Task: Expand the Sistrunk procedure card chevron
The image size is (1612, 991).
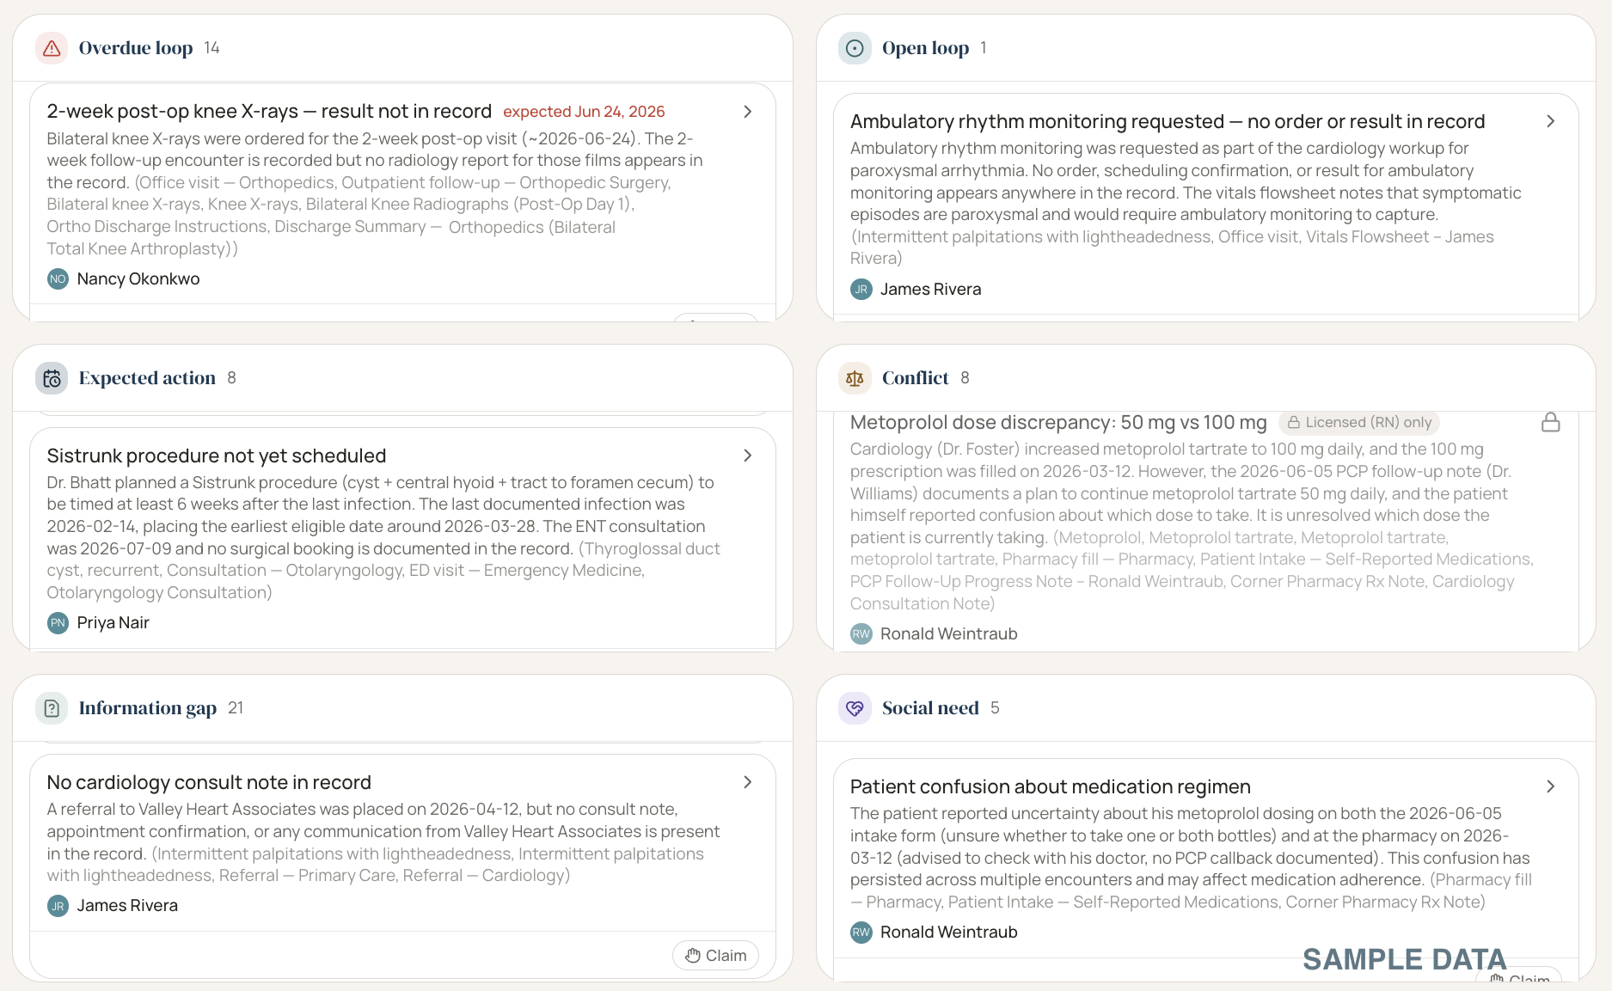Action: pos(748,456)
